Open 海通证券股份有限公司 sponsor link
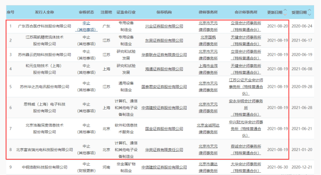The height and width of the screenshot is (175, 321). coord(164,69)
